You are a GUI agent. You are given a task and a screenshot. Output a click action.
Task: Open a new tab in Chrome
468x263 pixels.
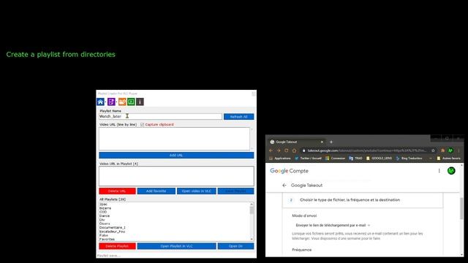click(x=331, y=142)
